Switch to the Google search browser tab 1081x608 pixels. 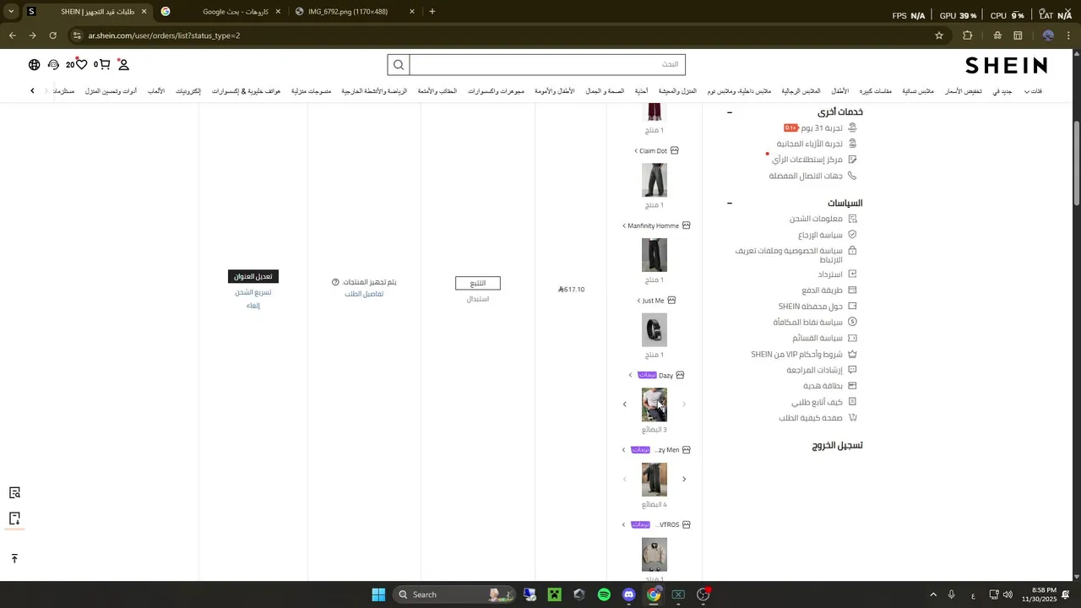pos(220,12)
